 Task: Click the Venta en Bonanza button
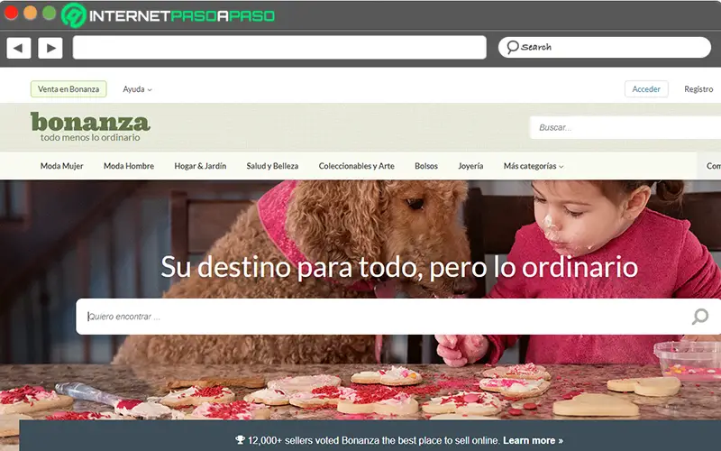[68, 89]
